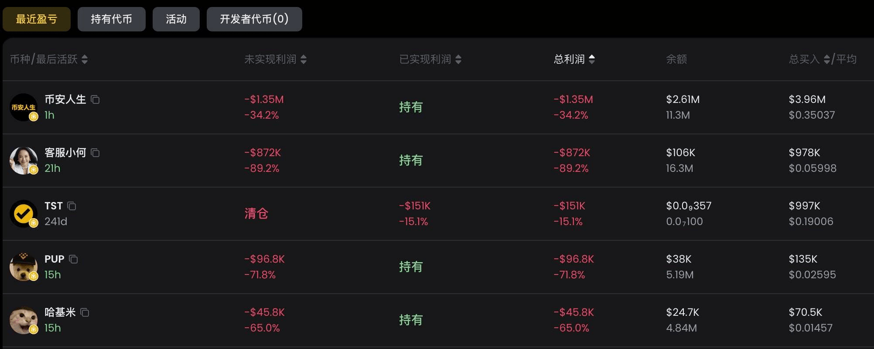The image size is (874, 349).
Task: Open the PUP dog avatar
Action: 24,267
